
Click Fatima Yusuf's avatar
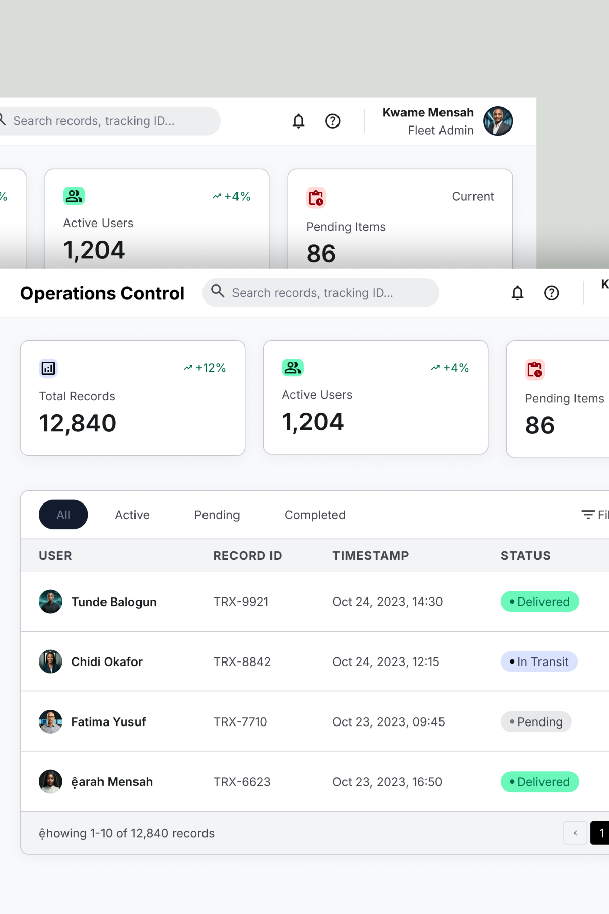click(x=50, y=721)
